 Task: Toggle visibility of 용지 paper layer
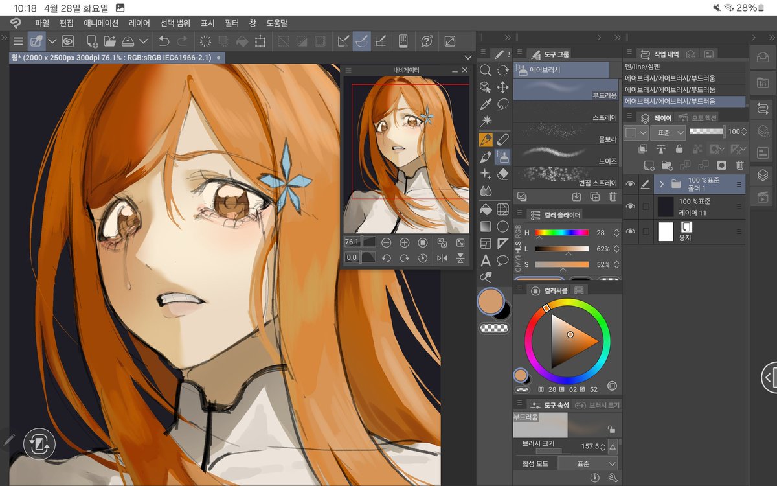point(630,231)
